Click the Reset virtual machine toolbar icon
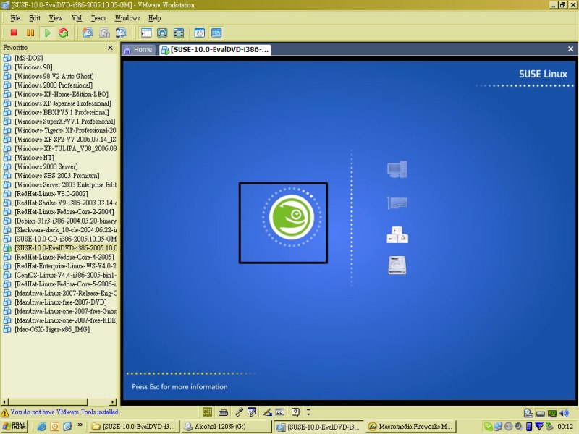579x434 pixels. pos(64,33)
